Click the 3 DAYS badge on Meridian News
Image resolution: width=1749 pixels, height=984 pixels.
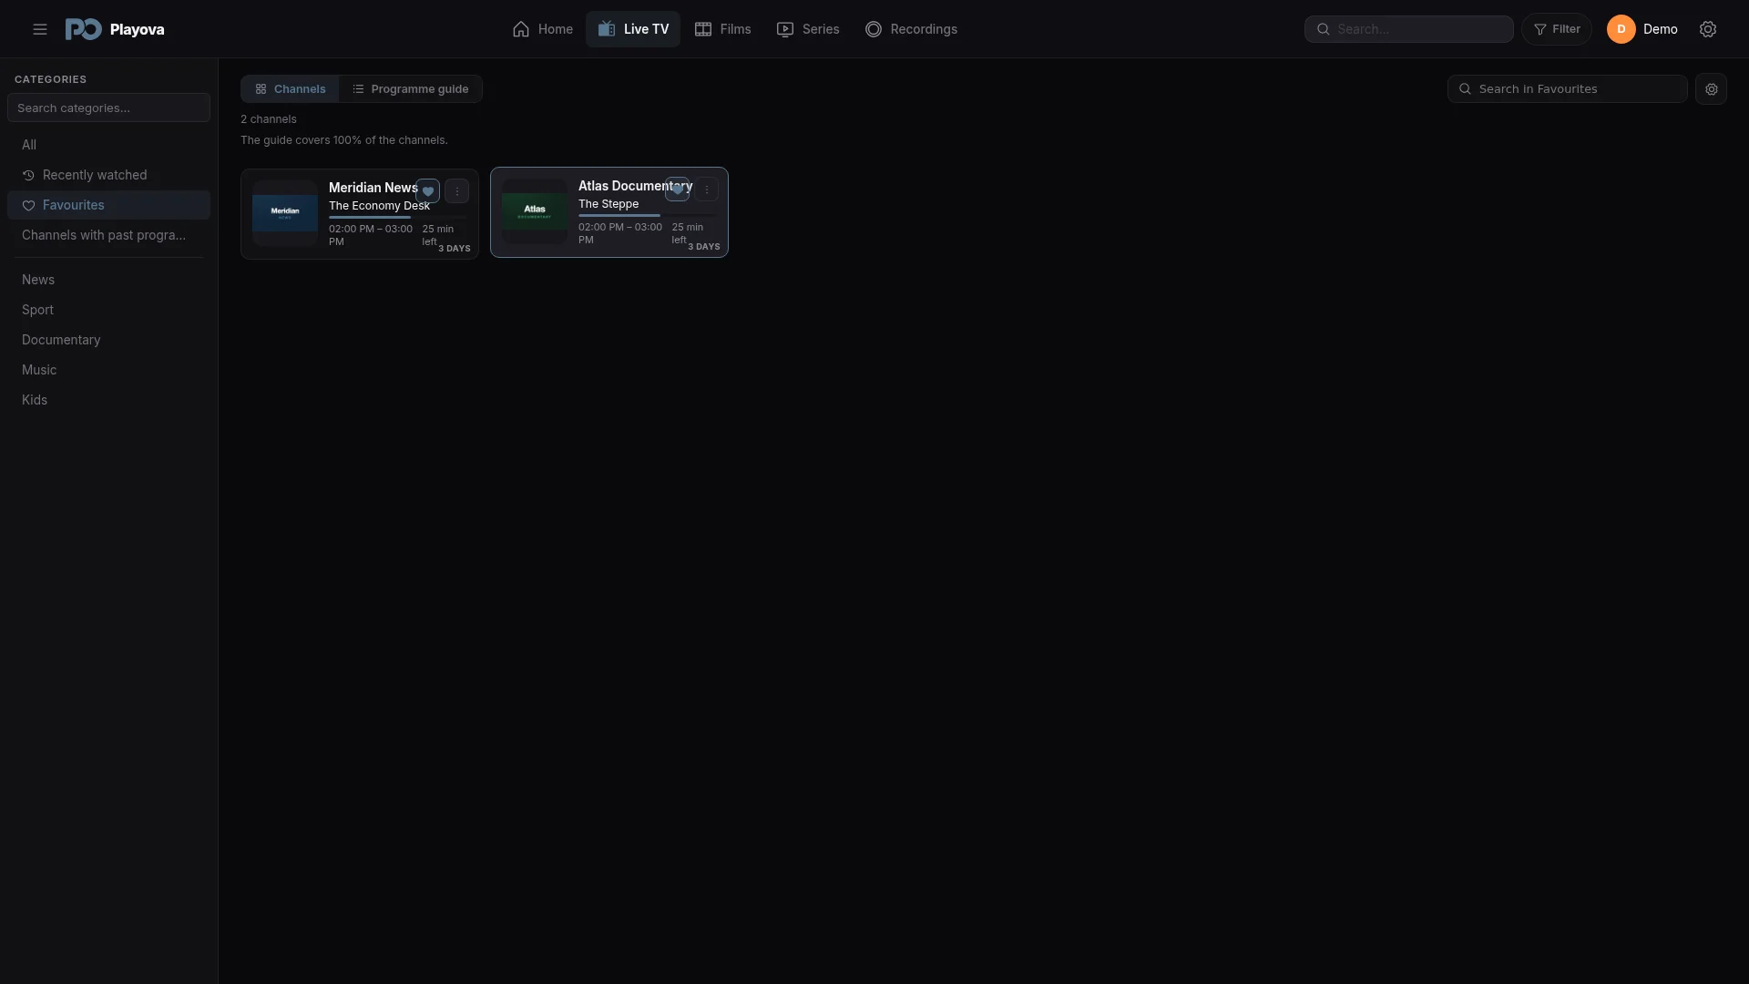click(x=455, y=249)
